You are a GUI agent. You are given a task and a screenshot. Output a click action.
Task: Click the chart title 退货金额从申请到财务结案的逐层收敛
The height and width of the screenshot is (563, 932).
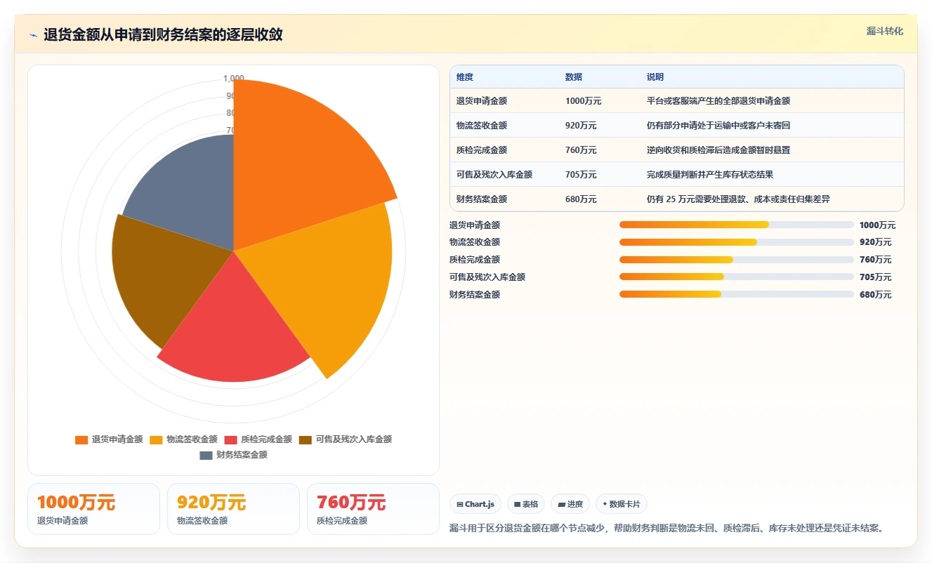pyautogui.click(x=163, y=35)
